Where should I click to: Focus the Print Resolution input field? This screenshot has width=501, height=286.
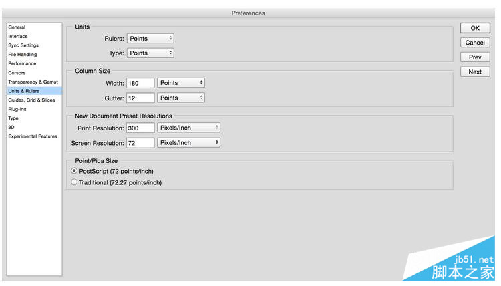(140, 127)
